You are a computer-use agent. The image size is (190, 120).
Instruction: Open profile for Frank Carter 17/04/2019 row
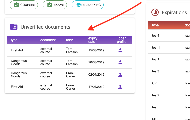[x=120, y=87]
